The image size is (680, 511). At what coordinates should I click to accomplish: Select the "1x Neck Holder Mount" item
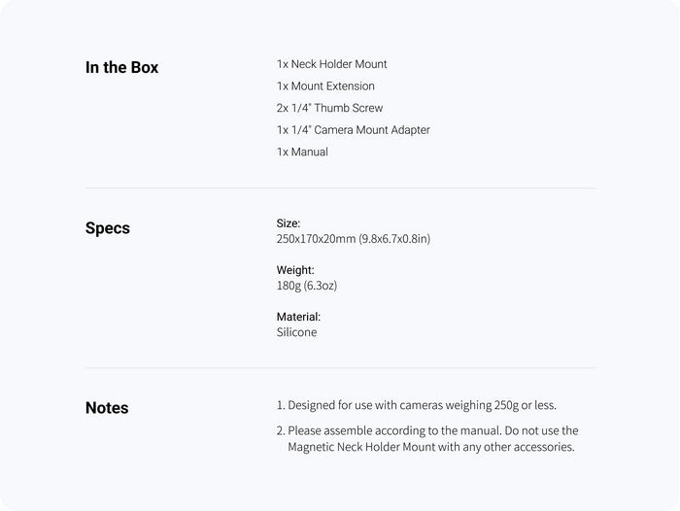pyautogui.click(x=331, y=64)
